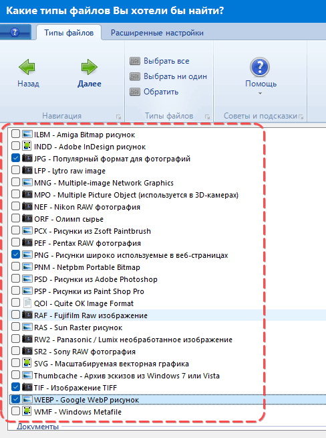Click the Select None keyboard icon

[x=135, y=76]
